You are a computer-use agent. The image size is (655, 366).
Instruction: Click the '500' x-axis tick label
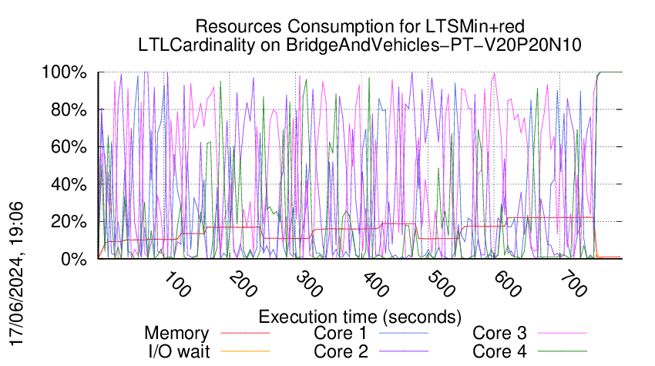441,285
